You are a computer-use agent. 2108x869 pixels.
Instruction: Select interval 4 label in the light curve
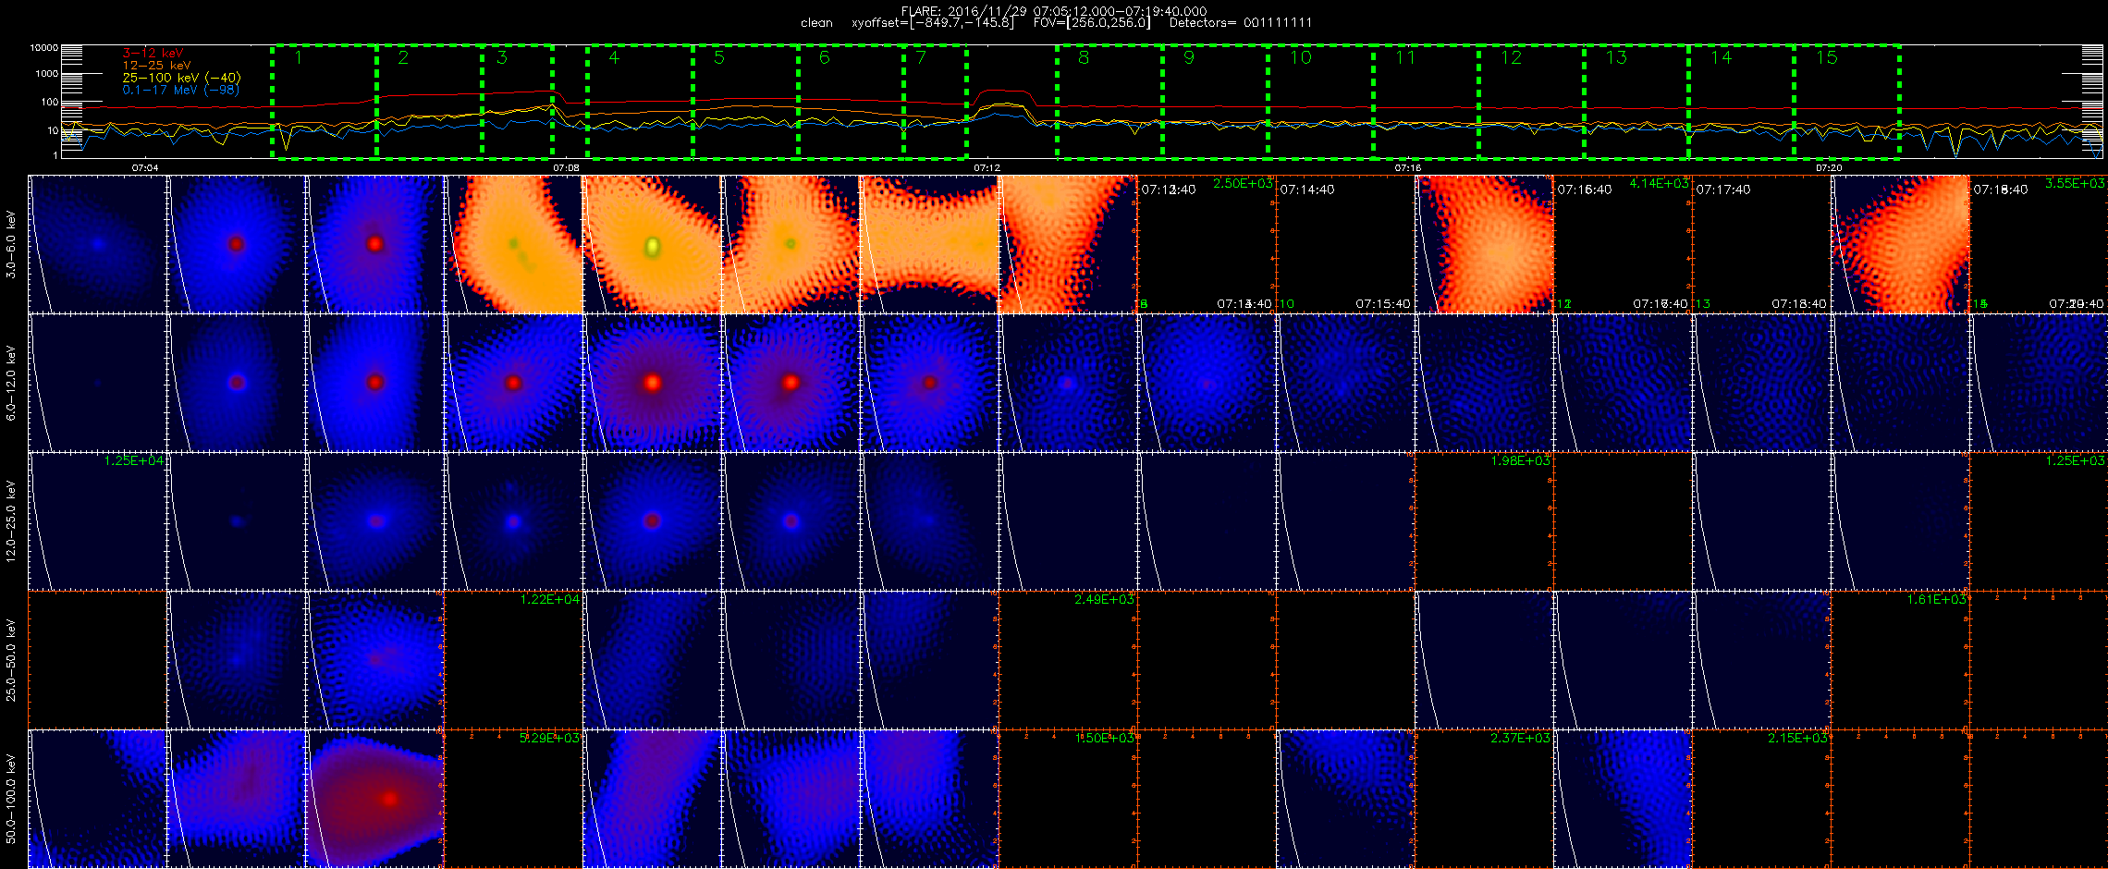(x=613, y=57)
